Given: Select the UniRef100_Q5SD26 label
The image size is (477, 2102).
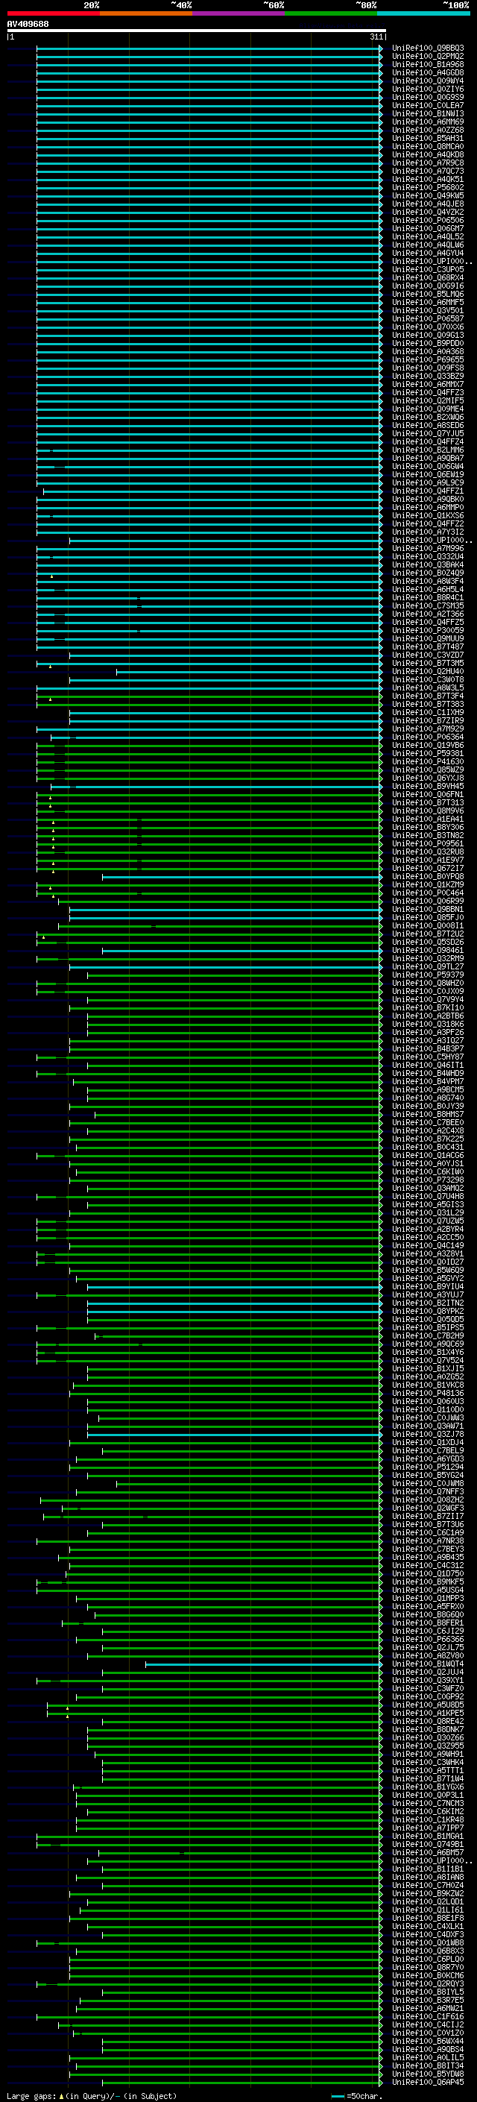Looking at the screenshot, I should [427, 942].
